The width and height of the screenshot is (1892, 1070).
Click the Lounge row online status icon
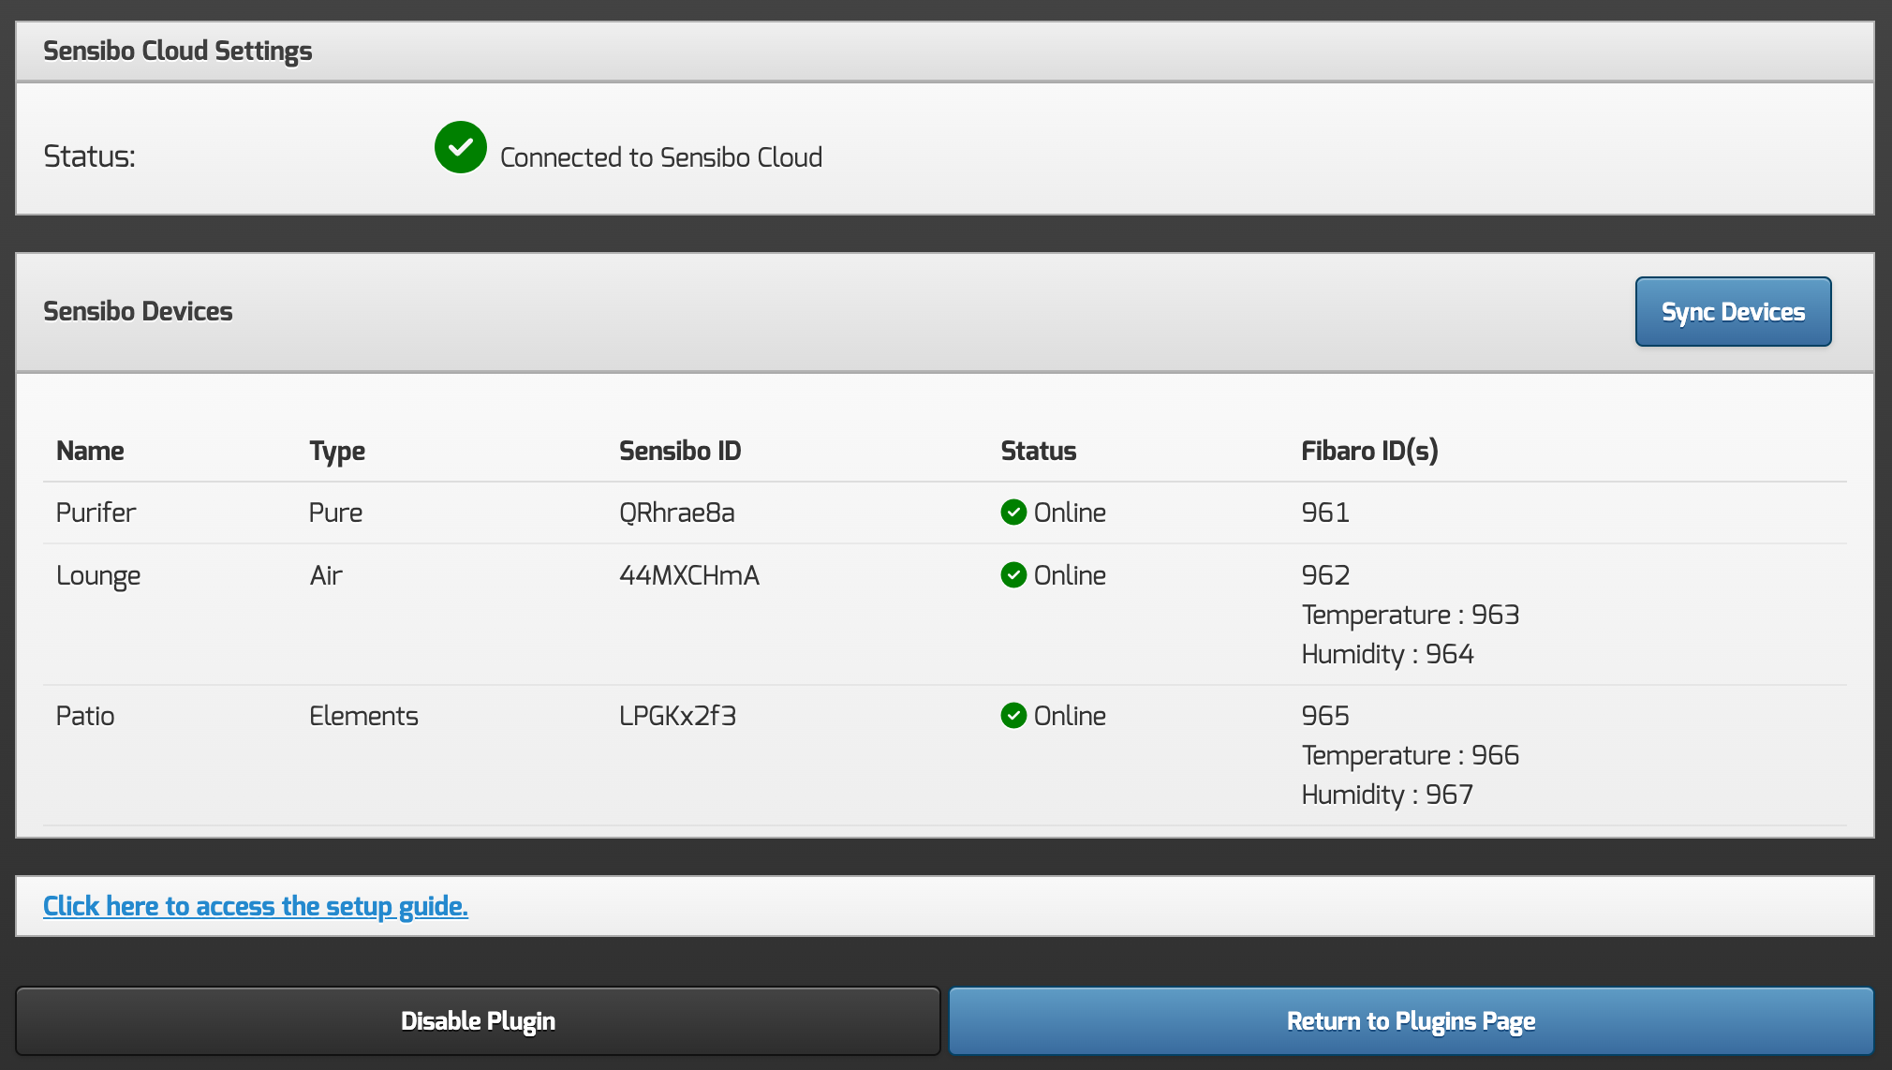pyautogui.click(x=1013, y=575)
